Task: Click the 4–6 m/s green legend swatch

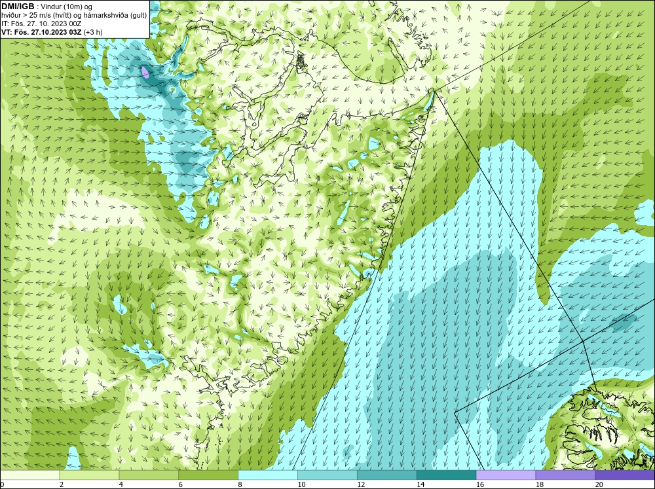Action: click(x=149, y=475)
